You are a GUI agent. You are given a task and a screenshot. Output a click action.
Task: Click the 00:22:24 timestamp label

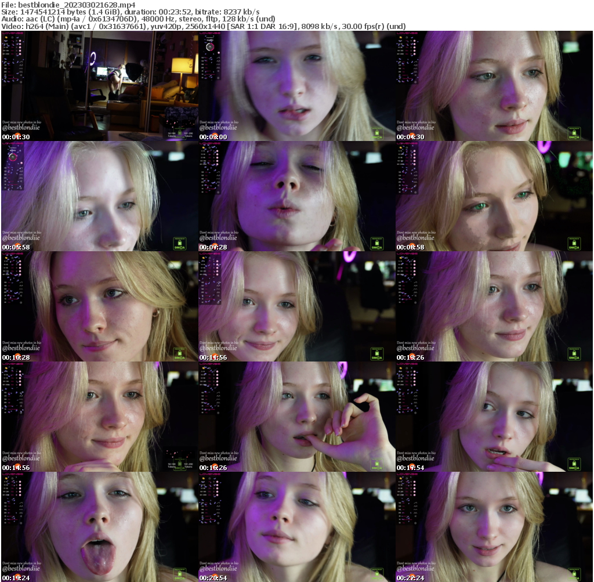tap(410, 577)
